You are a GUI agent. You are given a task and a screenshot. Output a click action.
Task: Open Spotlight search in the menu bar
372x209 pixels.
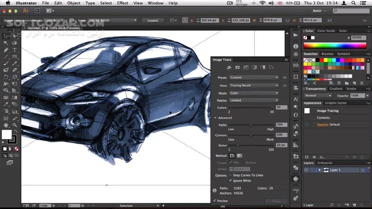353,3
